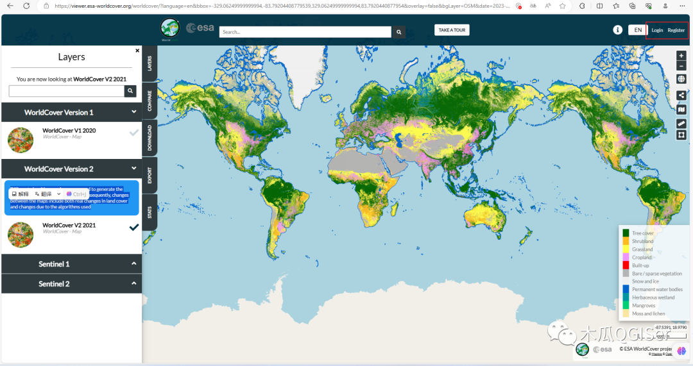This screenshot has width=693, height=366.
Task: Click the lock site-info icon in the address bar
Action: (46, 6)
